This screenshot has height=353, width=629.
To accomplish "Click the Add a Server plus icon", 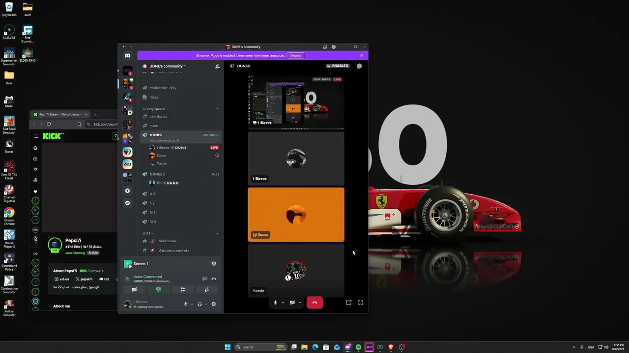I will (x=127, y=191).
